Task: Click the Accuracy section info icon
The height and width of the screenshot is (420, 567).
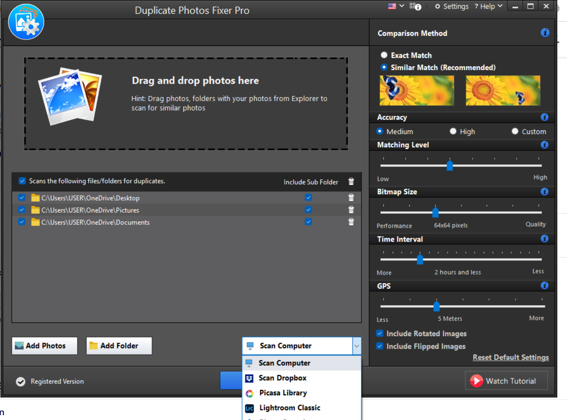Action: tap(544, 117)
